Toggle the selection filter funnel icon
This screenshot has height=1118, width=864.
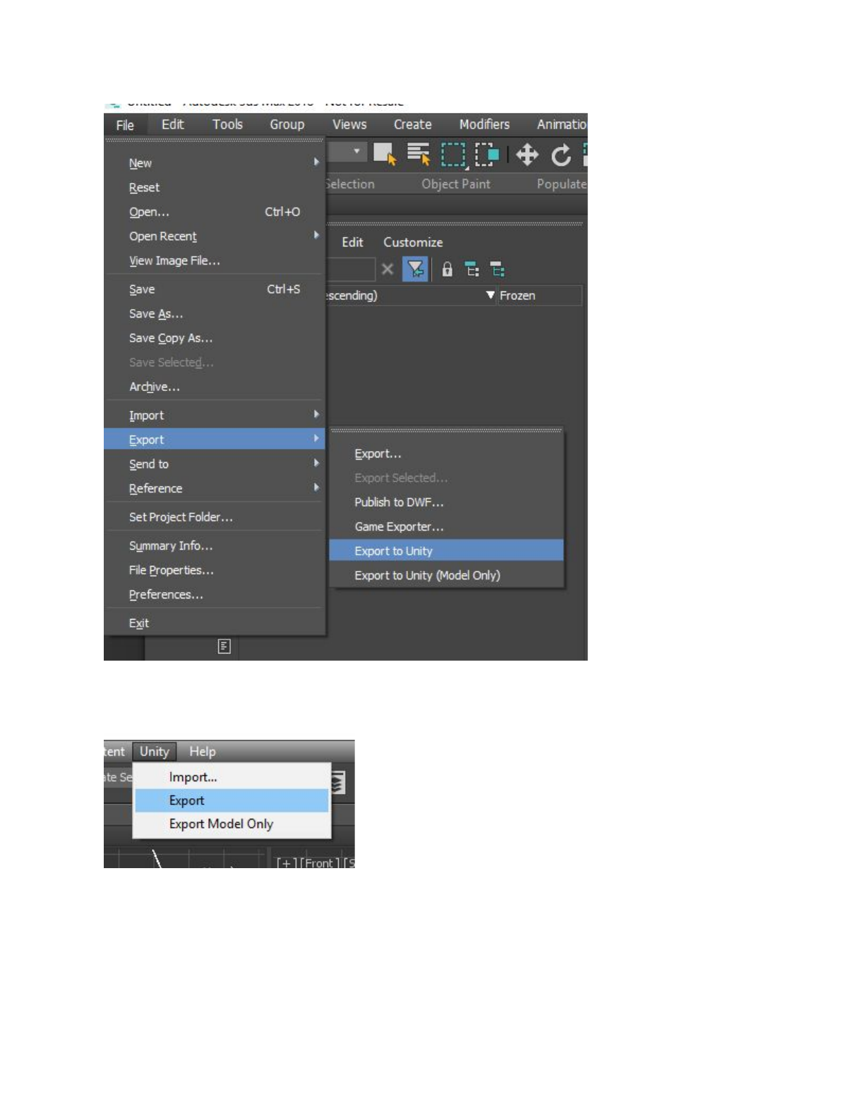[415, 269]
